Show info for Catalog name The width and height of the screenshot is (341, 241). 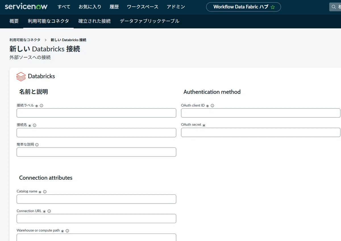point(45,192)
